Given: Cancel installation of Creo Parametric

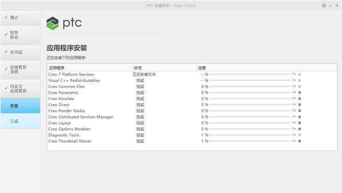Looking at the screenshot, I should tap(300, 93).
